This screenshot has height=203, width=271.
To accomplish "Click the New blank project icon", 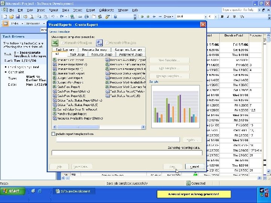I will coord(5,17).
